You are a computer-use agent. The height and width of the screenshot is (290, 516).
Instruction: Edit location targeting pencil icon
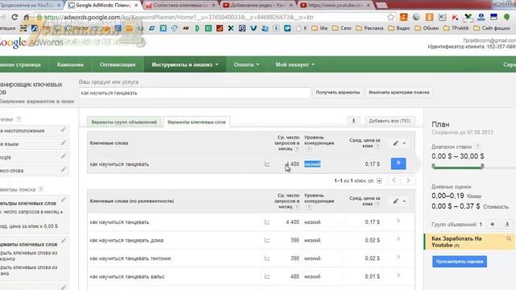pyautogui.click(x=63, y=130)
